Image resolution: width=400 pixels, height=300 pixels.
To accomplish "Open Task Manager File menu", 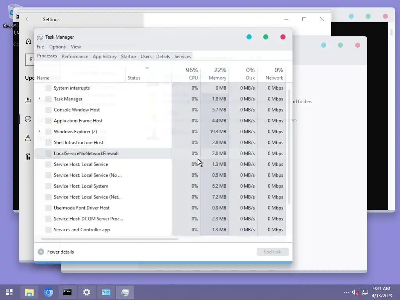I will (x=40, y=47).
